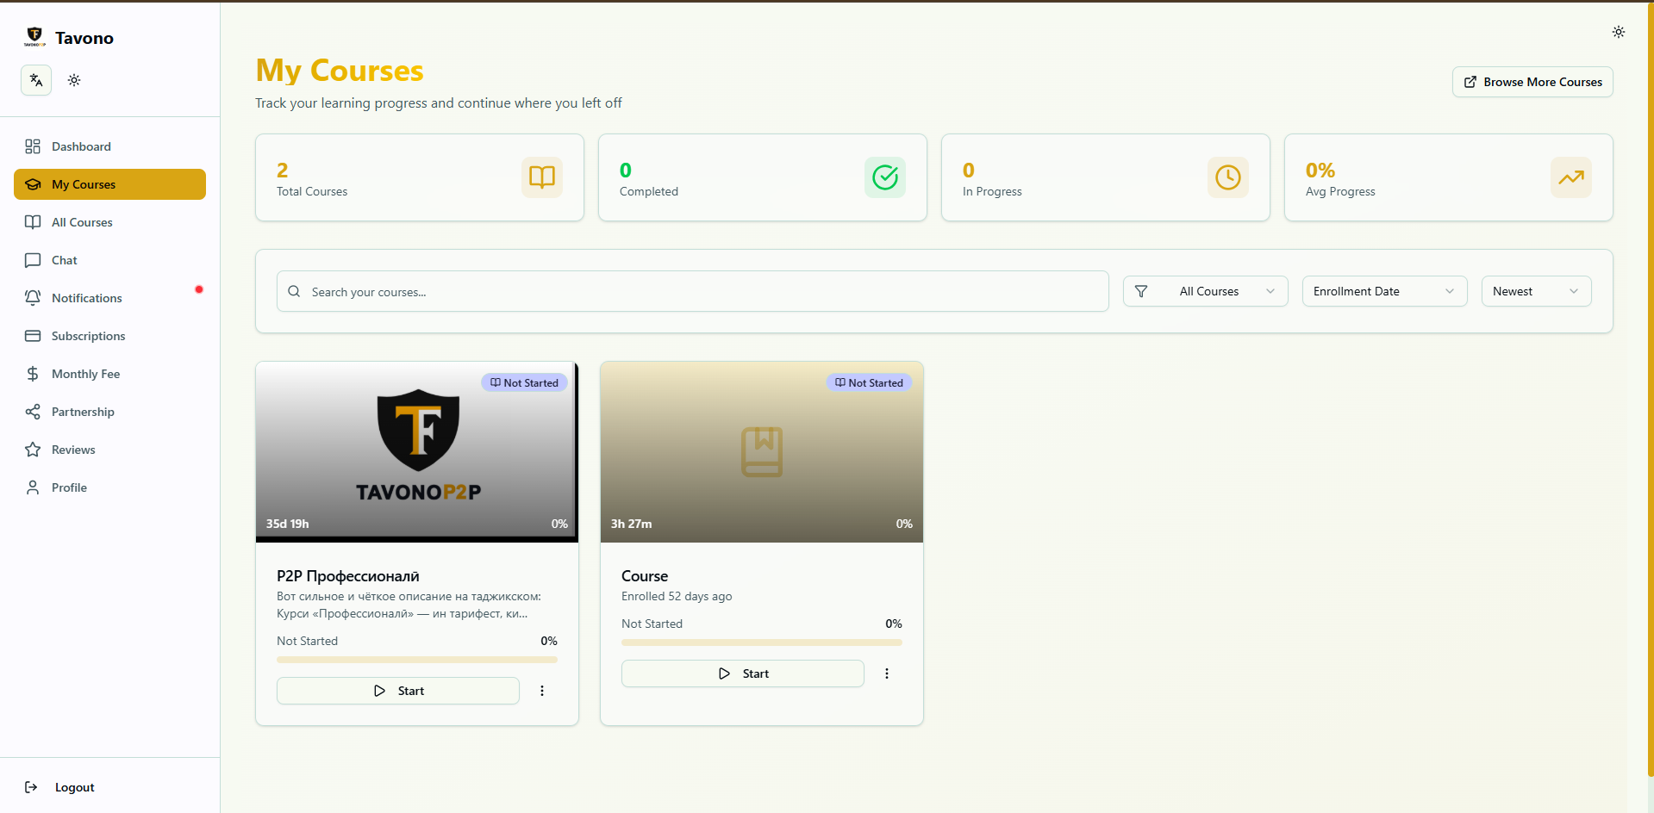Open the language translate icon button
This screenshot has height=813, width=1654.
click(36, 80)
